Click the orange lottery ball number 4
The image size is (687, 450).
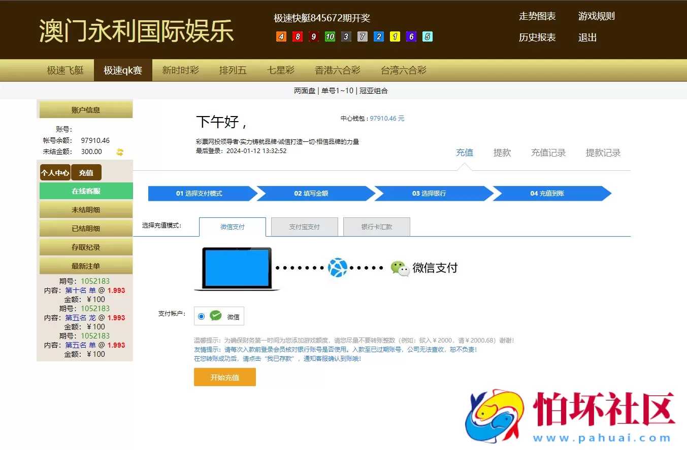coord(281,36)
